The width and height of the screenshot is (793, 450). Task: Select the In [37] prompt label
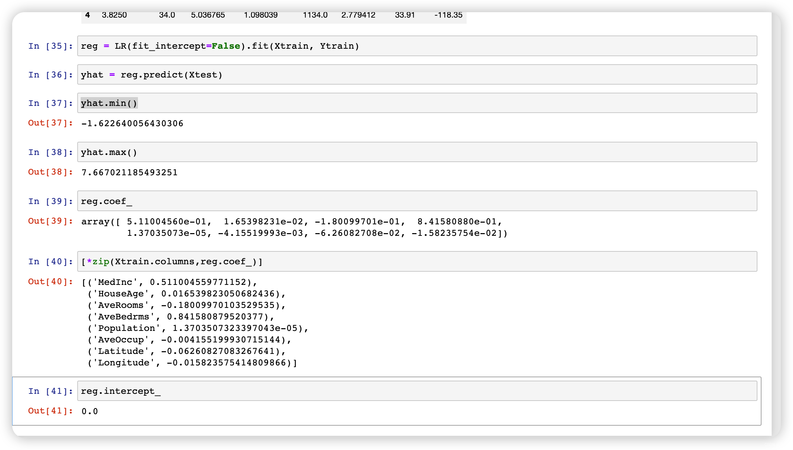click(50, 103)
